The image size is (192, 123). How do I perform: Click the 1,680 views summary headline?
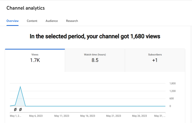click(95, 36)
